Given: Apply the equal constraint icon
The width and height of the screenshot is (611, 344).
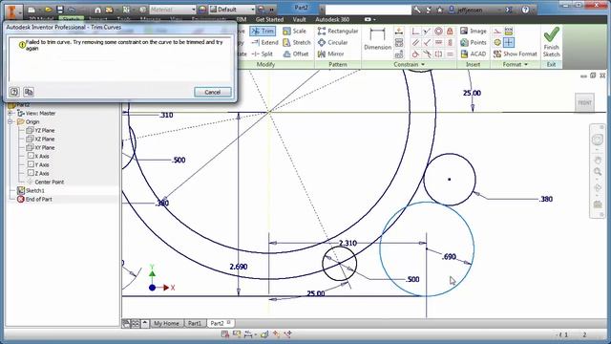Looking at the screenshot, I should tap(450, 54).
